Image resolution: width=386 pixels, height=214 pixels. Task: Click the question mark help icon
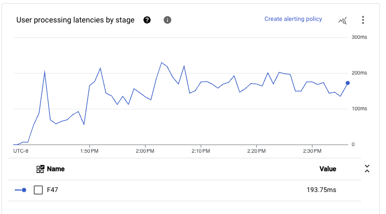point(147,20)
